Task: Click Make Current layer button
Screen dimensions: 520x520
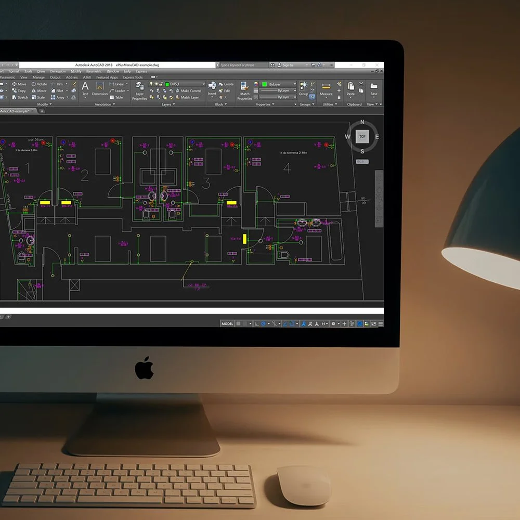Action: 188,90
